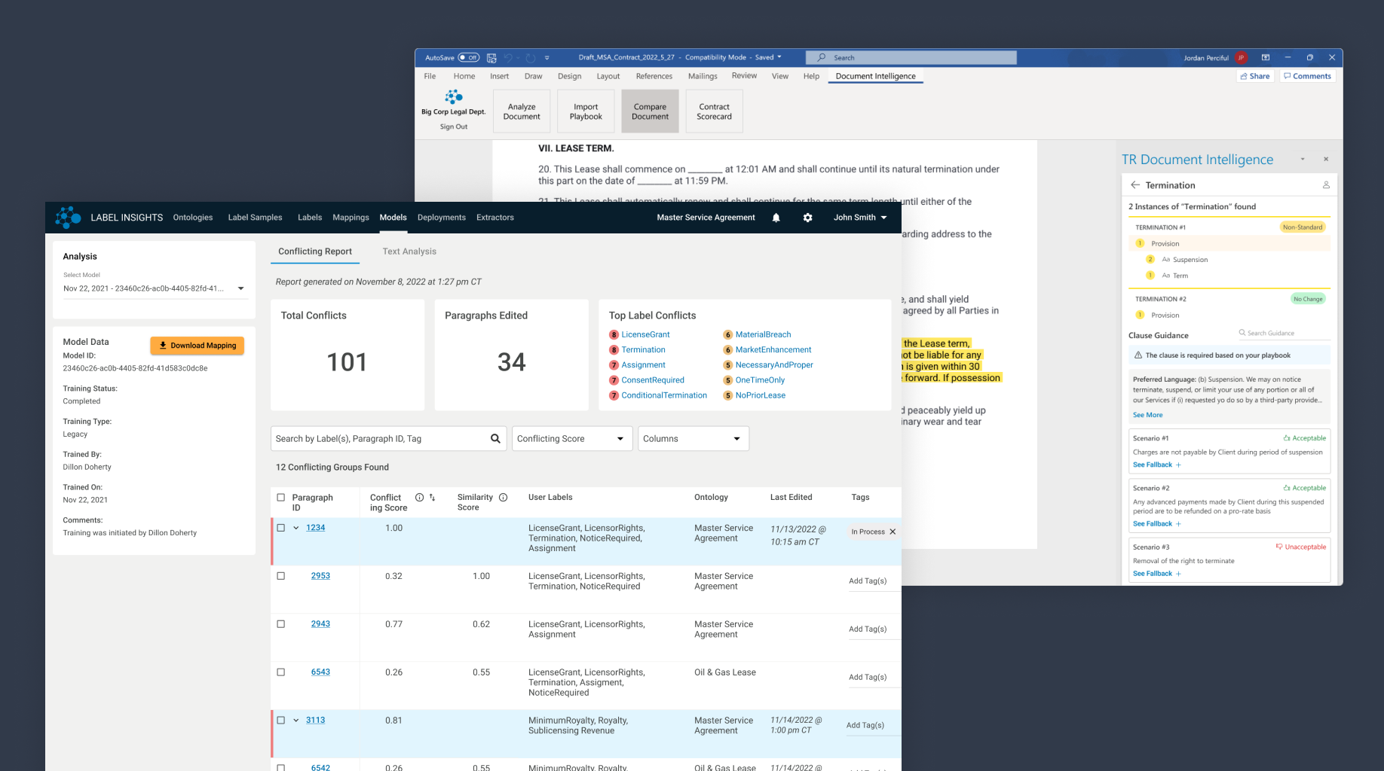Screen dimensions: 1384x771
Task: Click the Search by Label(s) input field
Action: [x=380, y=438]
